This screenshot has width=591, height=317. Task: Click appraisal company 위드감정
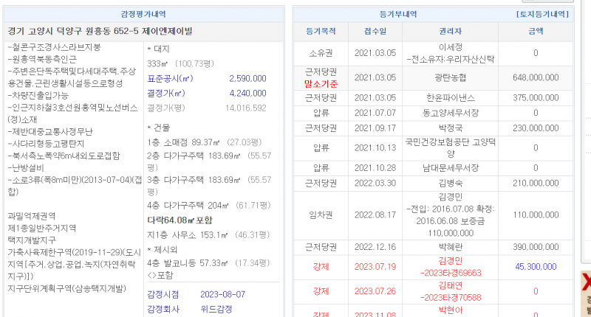(x=217, y=308)
